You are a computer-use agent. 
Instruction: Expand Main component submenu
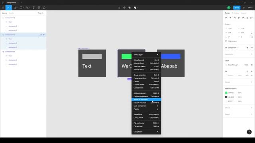pos(146,106)
